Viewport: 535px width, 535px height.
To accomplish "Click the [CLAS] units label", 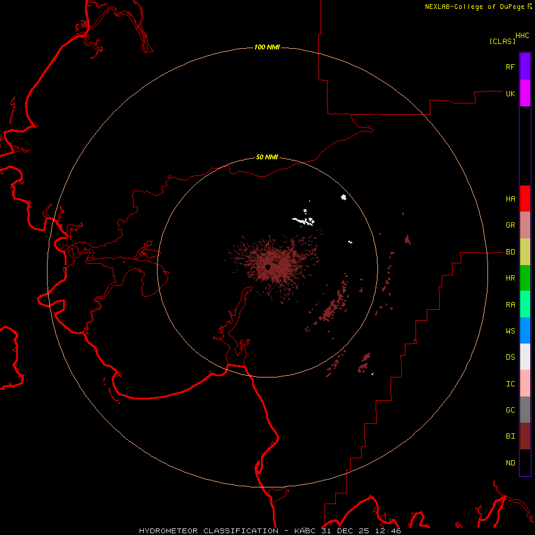I will (x=502, y=41).
